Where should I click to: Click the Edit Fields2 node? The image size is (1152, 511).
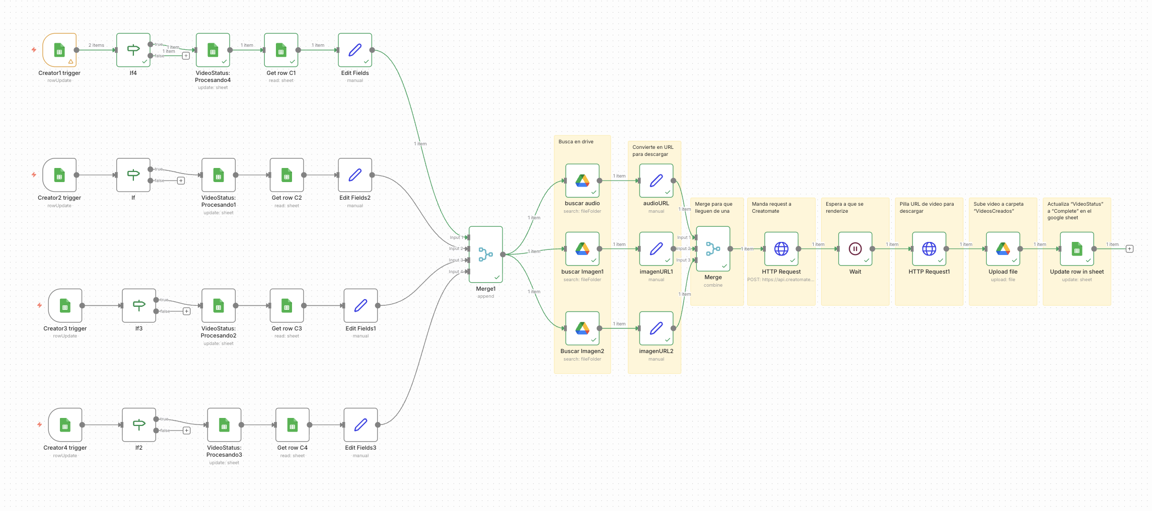coord(355,175)
